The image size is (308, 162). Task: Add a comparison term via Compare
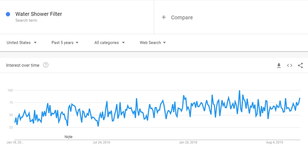(x=182, y=17)
